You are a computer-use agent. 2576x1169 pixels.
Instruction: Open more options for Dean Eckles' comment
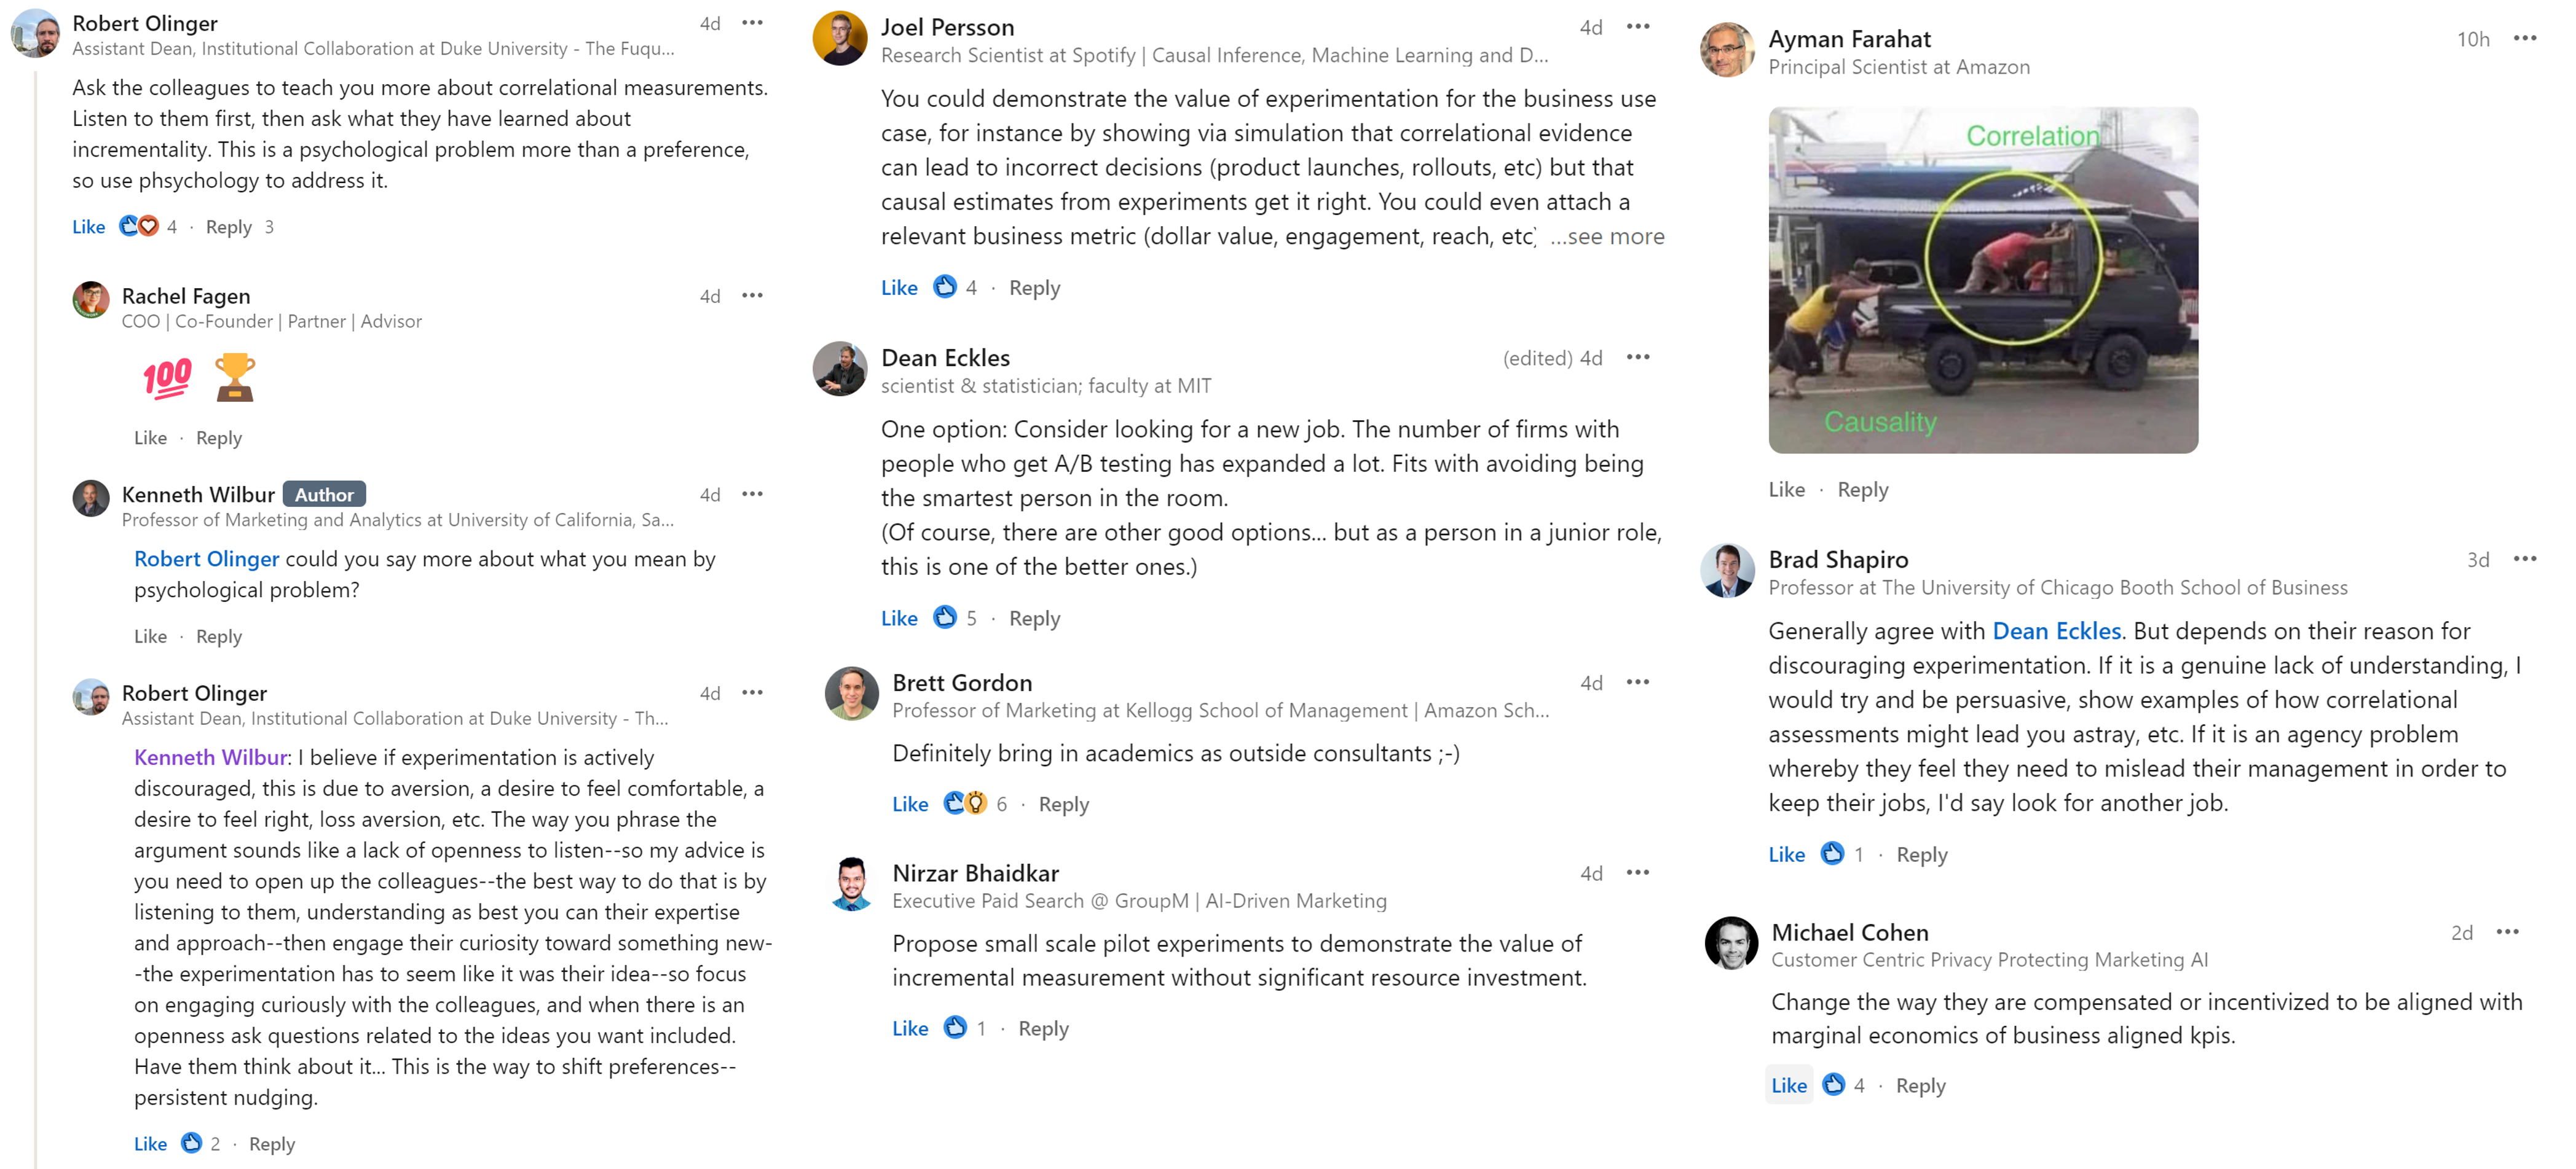1637,358
